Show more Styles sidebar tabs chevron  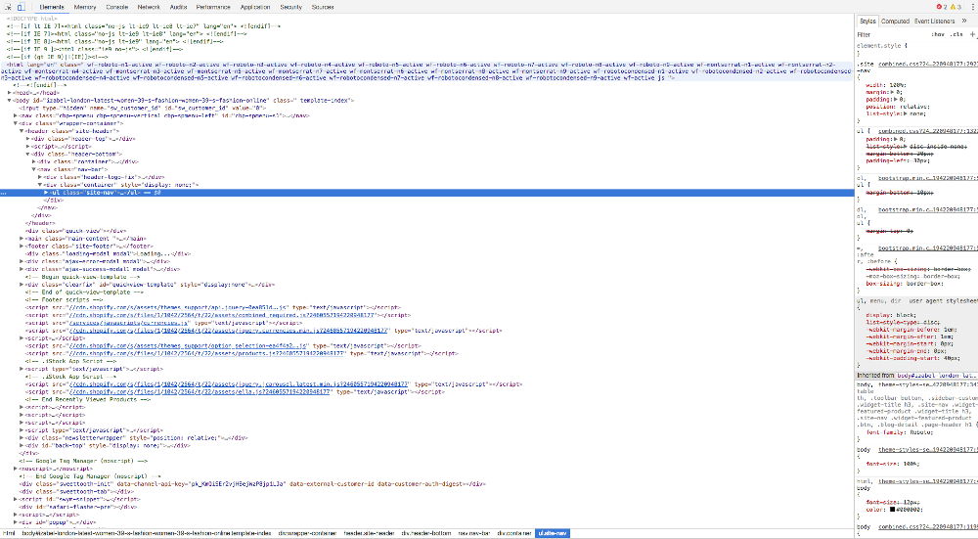click(x=964, y=21)
